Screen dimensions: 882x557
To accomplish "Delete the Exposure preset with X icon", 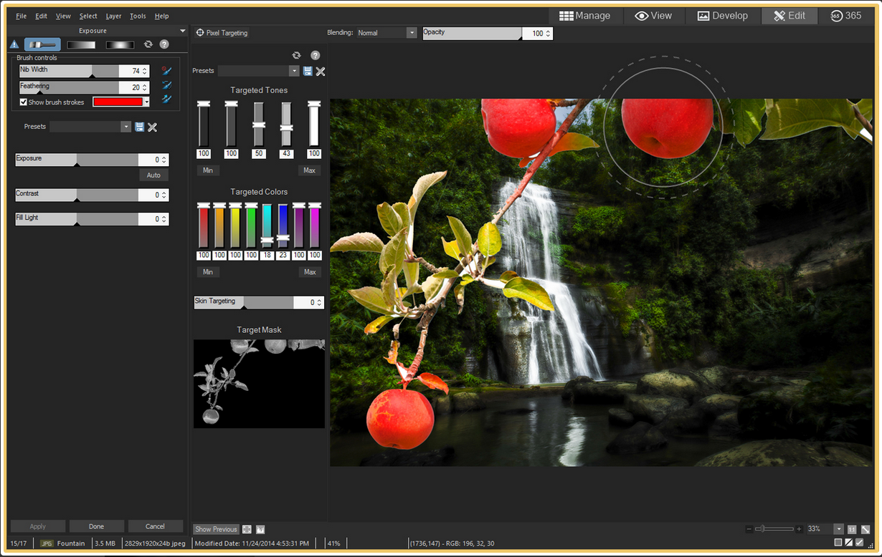I will click(152, 127).
